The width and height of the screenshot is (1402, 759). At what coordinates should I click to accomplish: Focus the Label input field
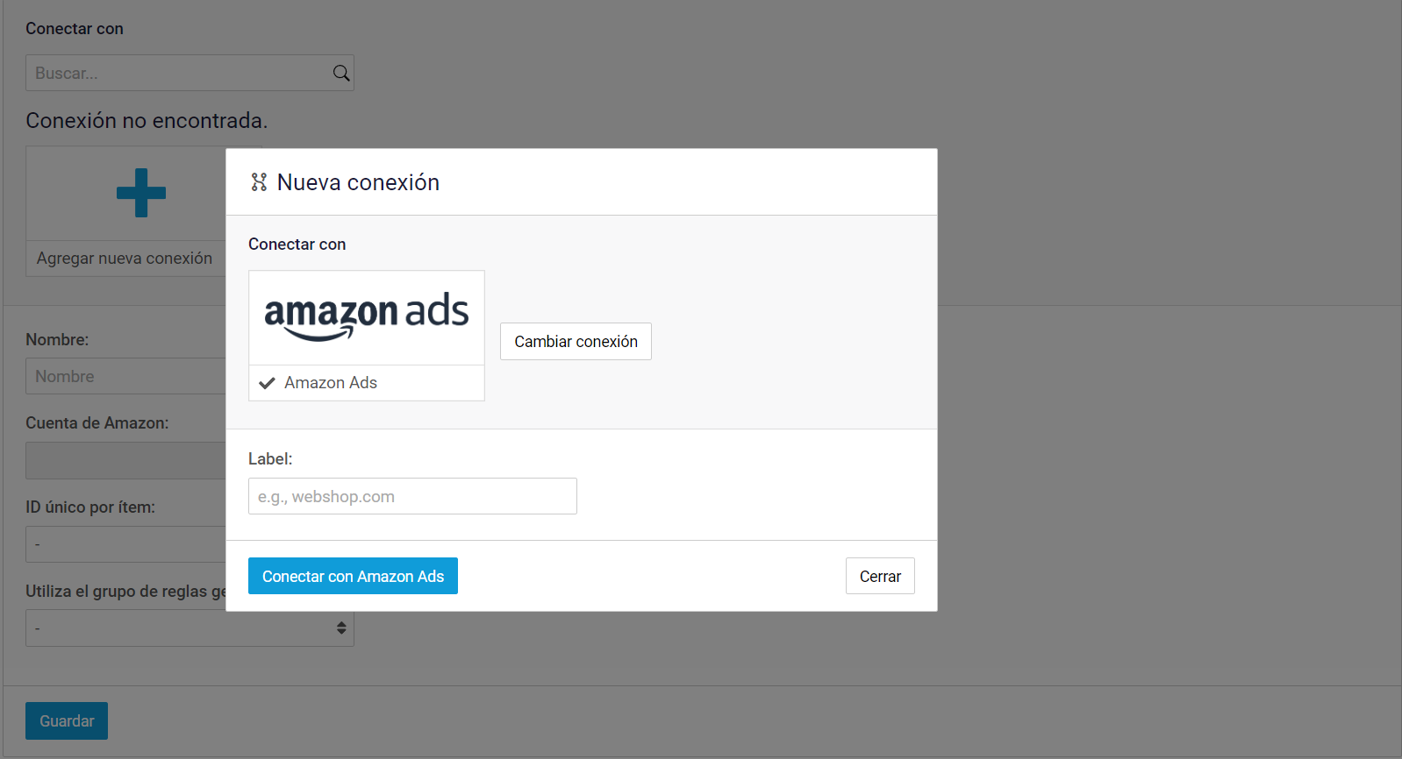pyautogui.click(x=412, y=496)
